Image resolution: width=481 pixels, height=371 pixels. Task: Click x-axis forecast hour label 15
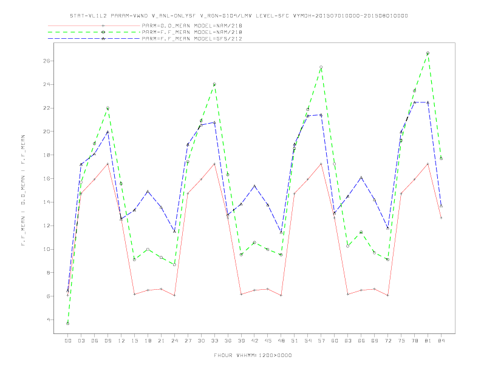point(134,341)
